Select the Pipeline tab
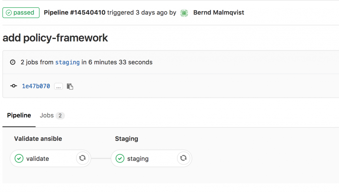 click(x=19, y=115)
